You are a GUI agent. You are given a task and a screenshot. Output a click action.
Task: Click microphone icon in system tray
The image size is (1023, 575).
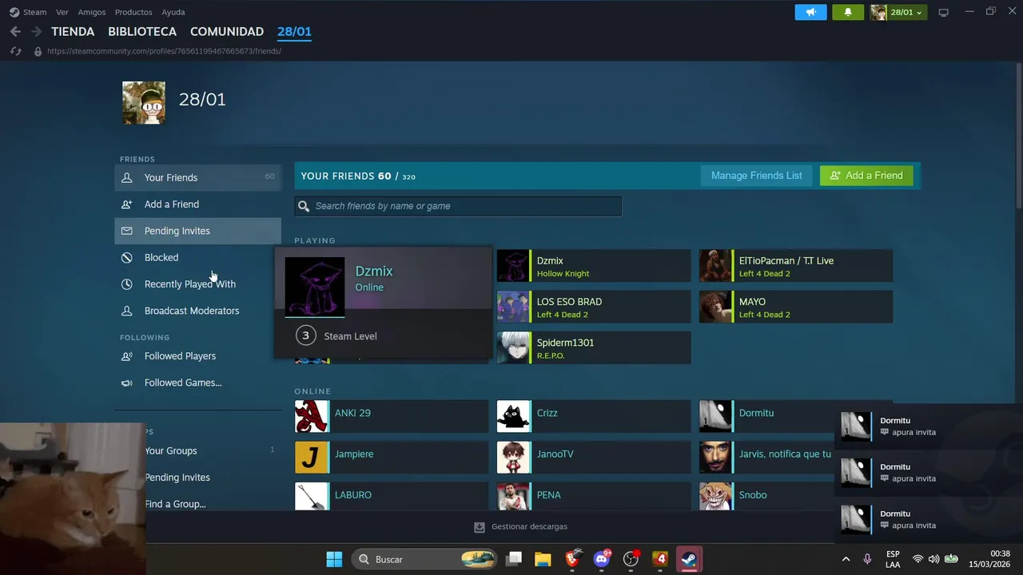tap(867, 559)
